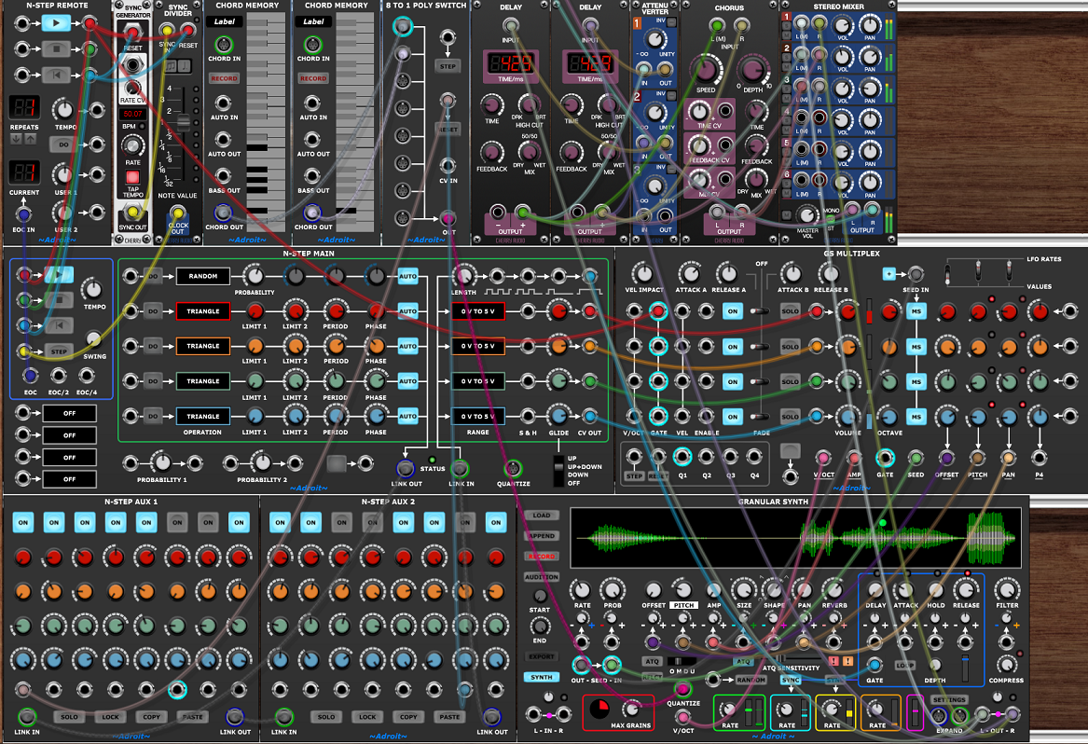Screen dimensions: 1088x744
Task: Click the red max grains pie indicator
Action: point(599,709)
